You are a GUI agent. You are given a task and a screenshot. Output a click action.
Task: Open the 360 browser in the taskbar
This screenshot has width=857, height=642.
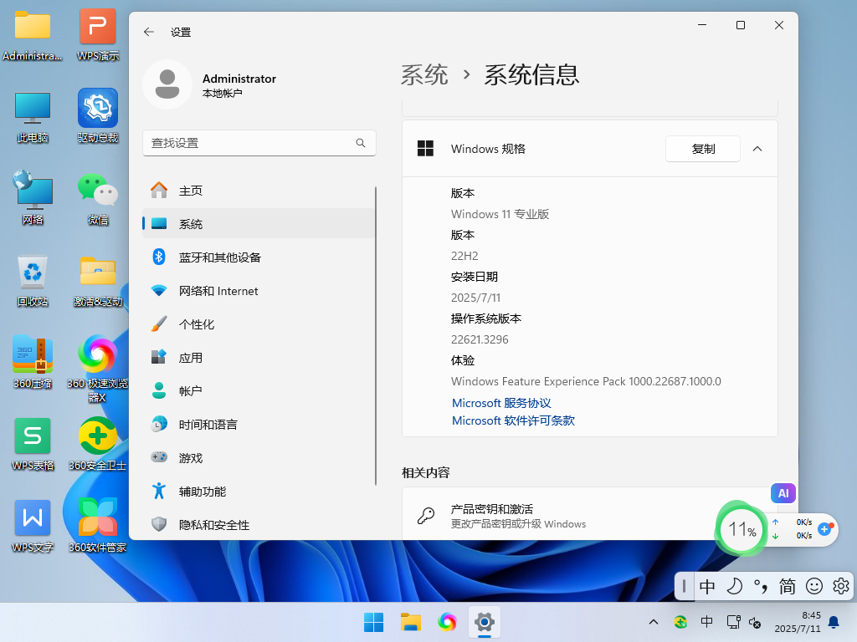click(447, 622)
